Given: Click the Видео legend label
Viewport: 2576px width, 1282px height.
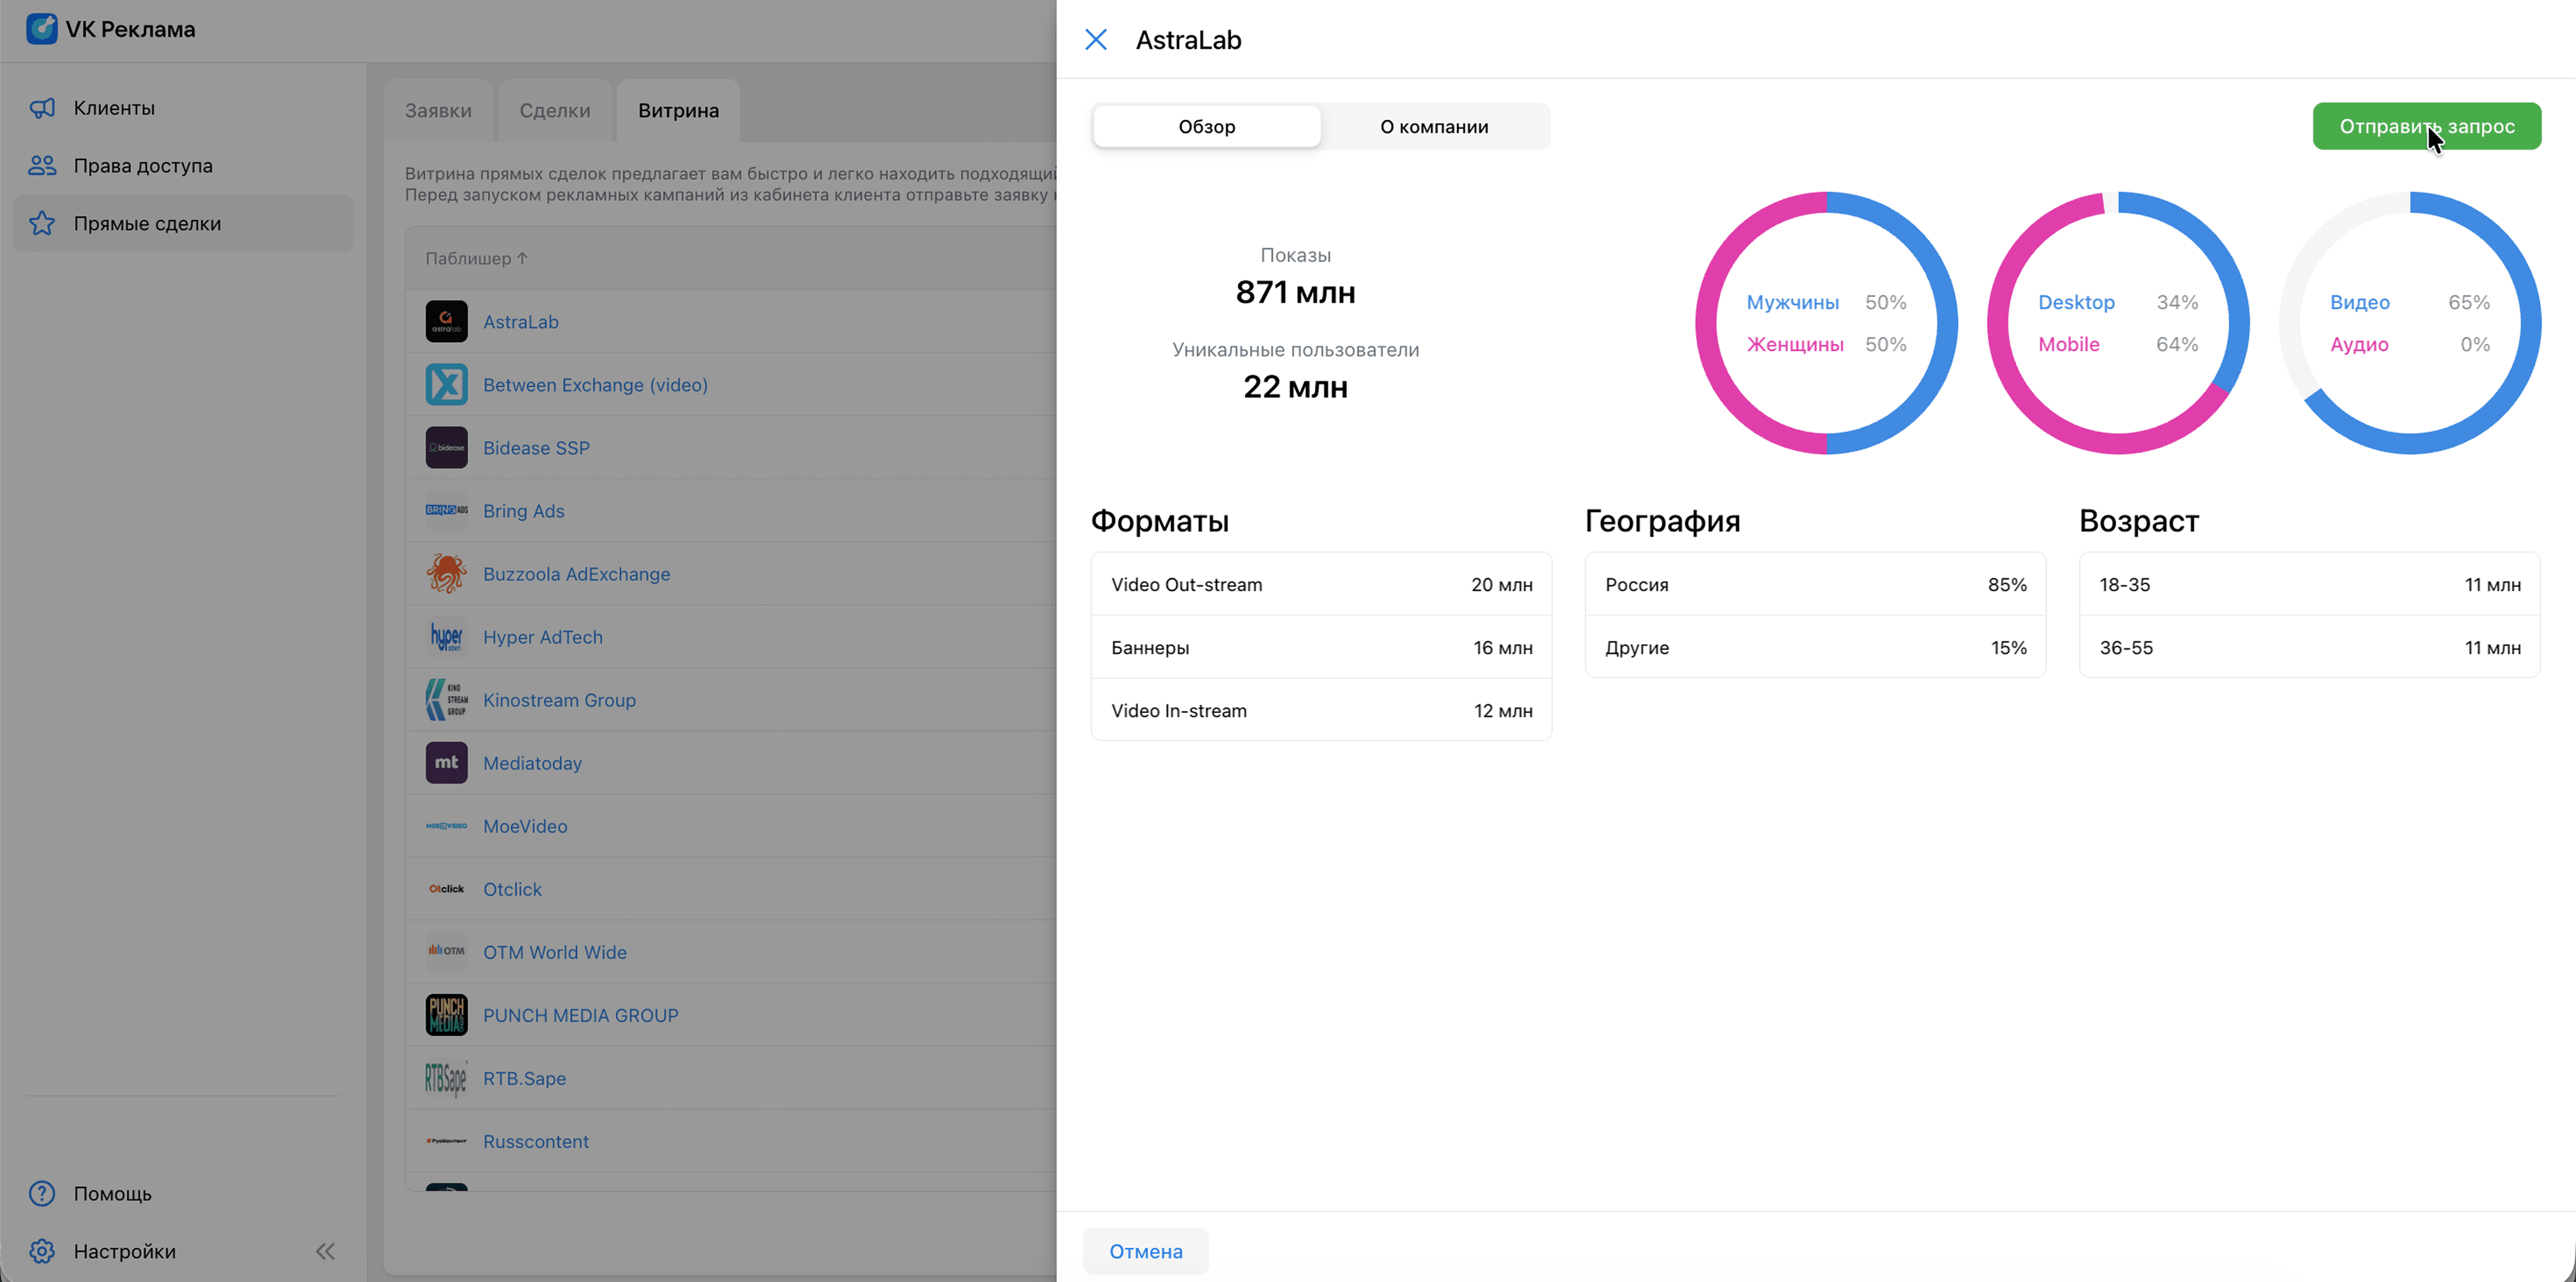Looking at the screenshot, I should pos(2359,302).
